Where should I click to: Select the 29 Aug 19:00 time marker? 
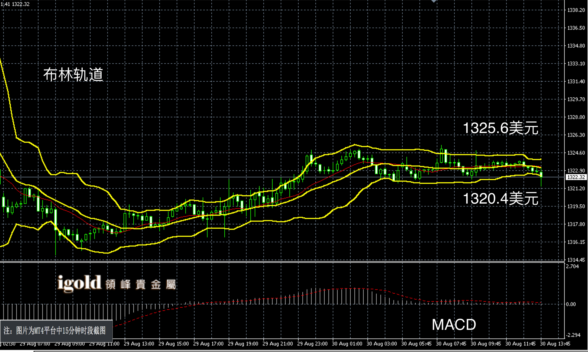243,344
